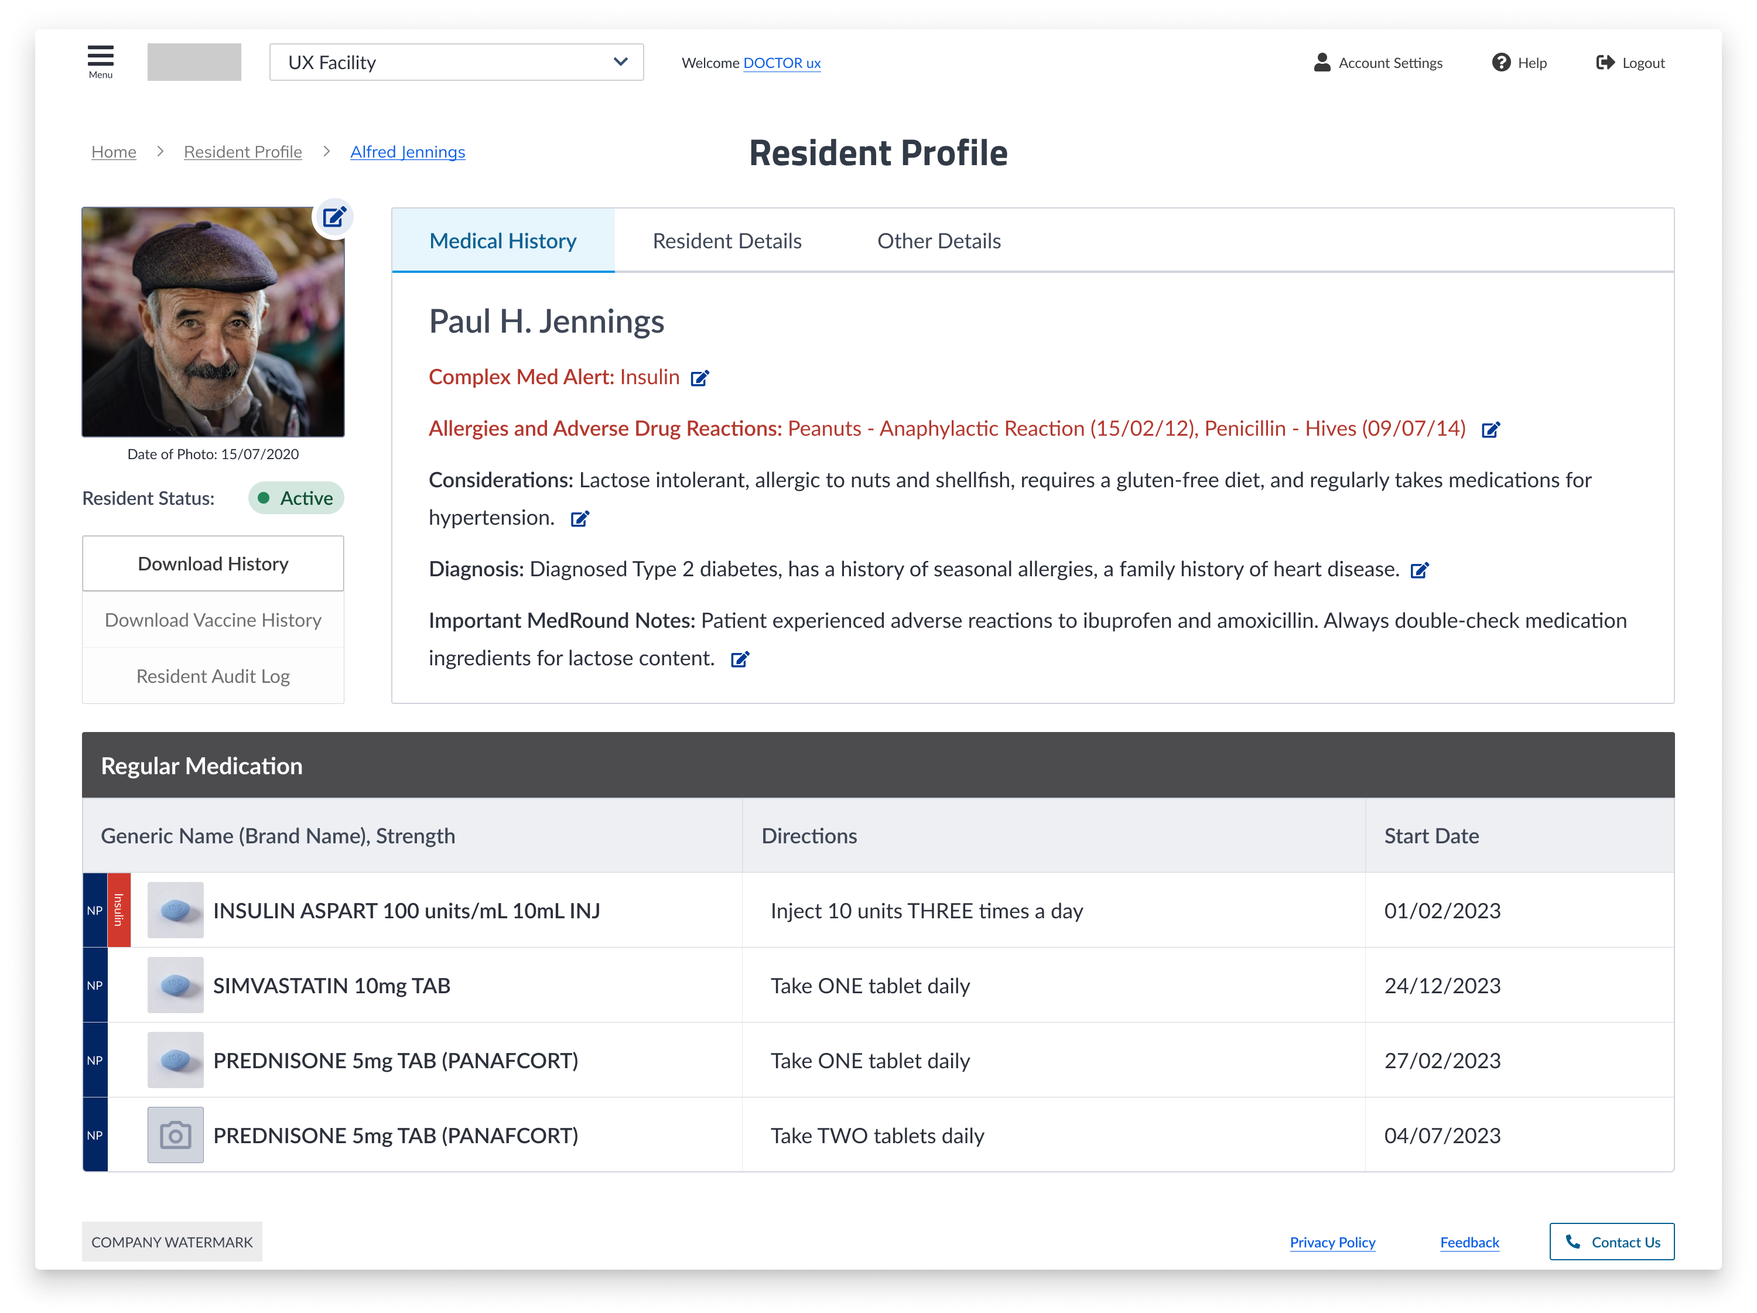
Task: Click Download Vaccine History
Action: point(213,620)
